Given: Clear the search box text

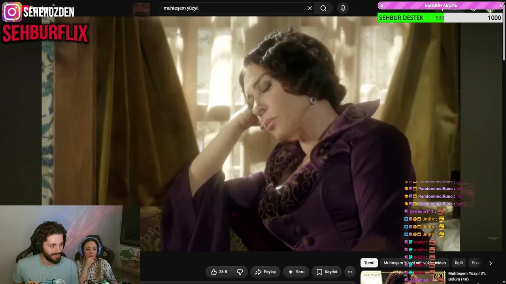Looking at the screenshot, I should click(310, 8).
